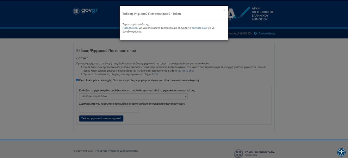
Task: Open the Step 5 instructions link εδώ
Action: pyautogui.click(x=156, y=74)
